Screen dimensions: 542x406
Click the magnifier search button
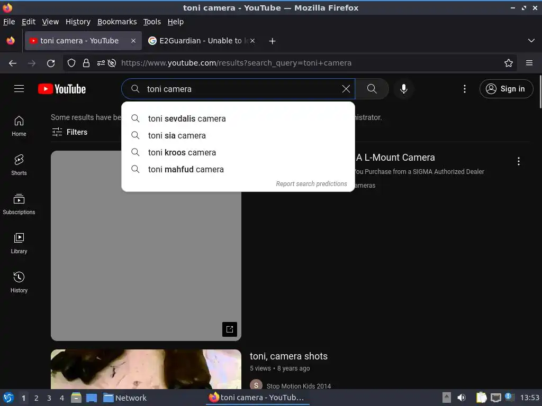(372, 89)
